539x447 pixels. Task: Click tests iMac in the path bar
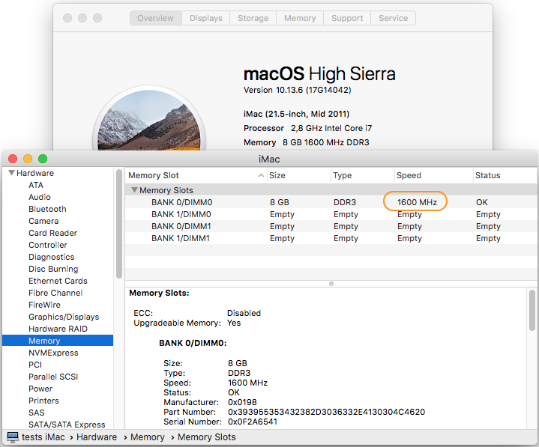(43, 437)
